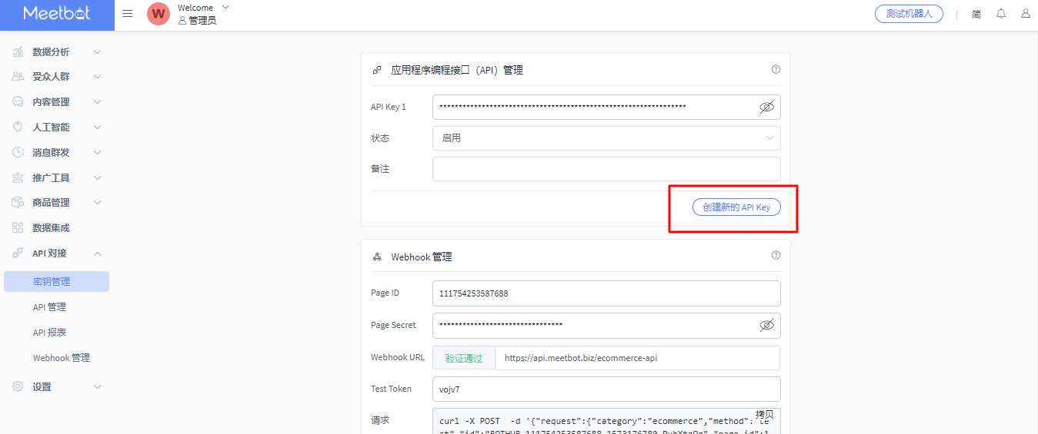1038x434 pixels.
Task: Click the API 管理 section plug icon
Action: pos(377,70)
